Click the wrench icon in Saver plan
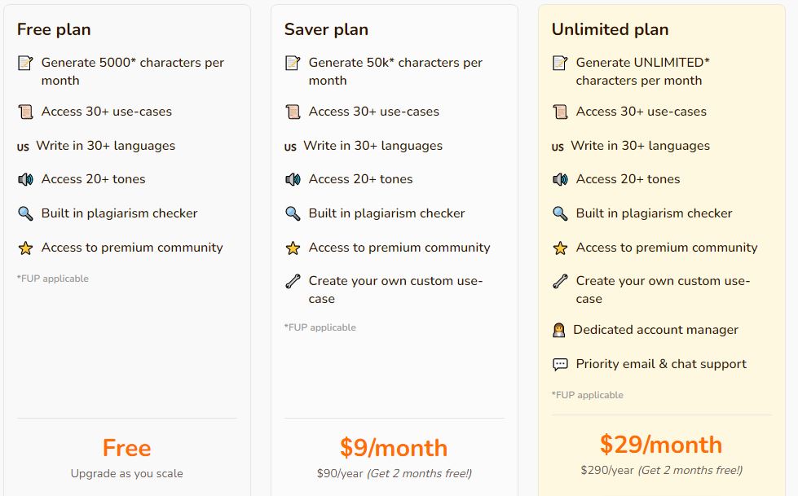 (293, 281)
